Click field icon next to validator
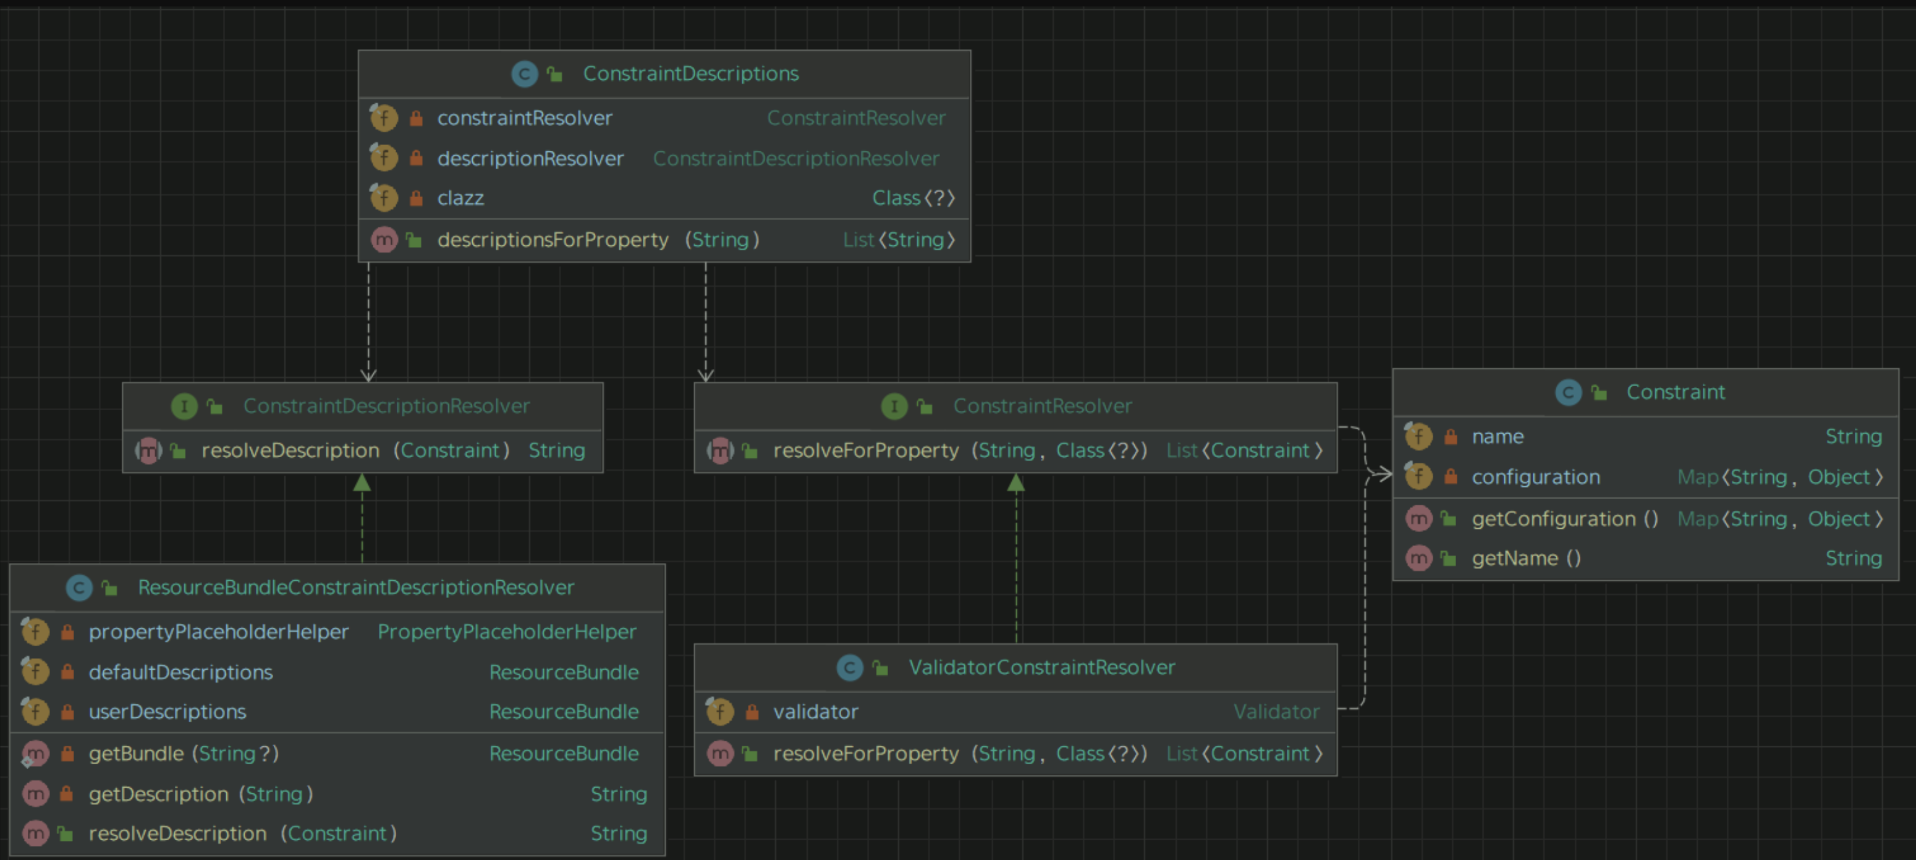The height and width of the screenshot is (860, 1916). [719, 711]
